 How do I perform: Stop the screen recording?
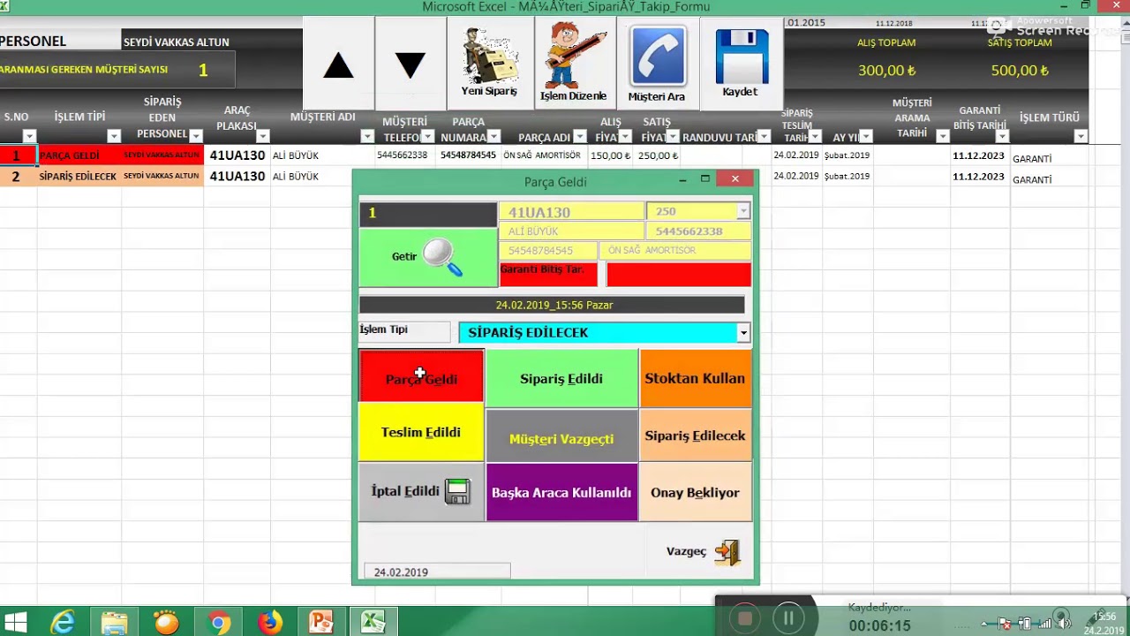pos(745,619)
